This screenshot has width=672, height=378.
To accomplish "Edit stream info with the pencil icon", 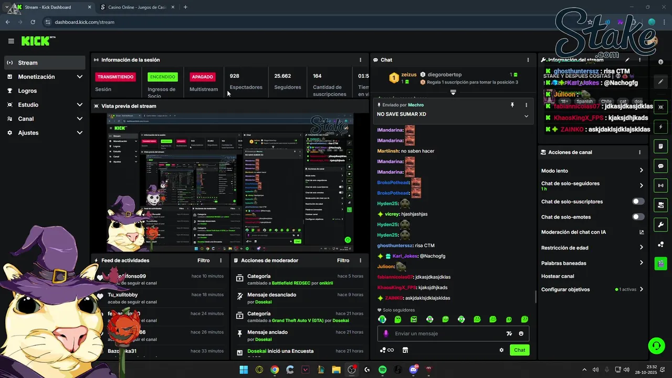I will 660,82.
